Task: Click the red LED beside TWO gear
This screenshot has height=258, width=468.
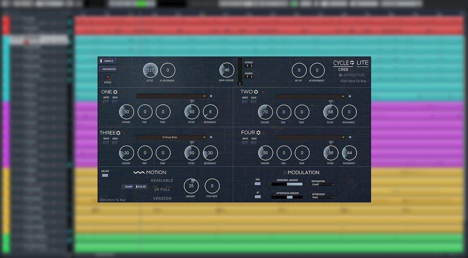Action: [263, 92]
